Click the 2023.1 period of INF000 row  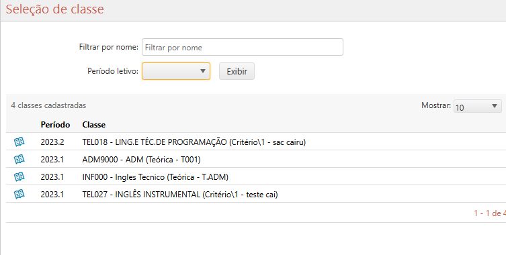[x=52, y=176]
